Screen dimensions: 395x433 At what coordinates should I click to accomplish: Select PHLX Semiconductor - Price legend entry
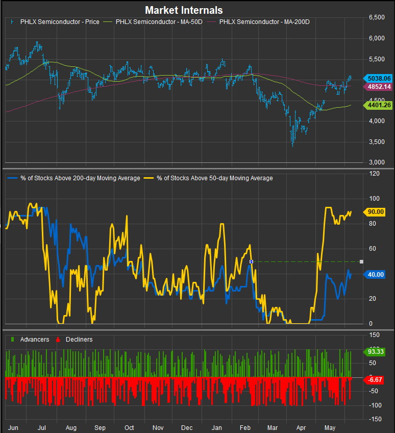pyautogui.click(x=60, y=22)
